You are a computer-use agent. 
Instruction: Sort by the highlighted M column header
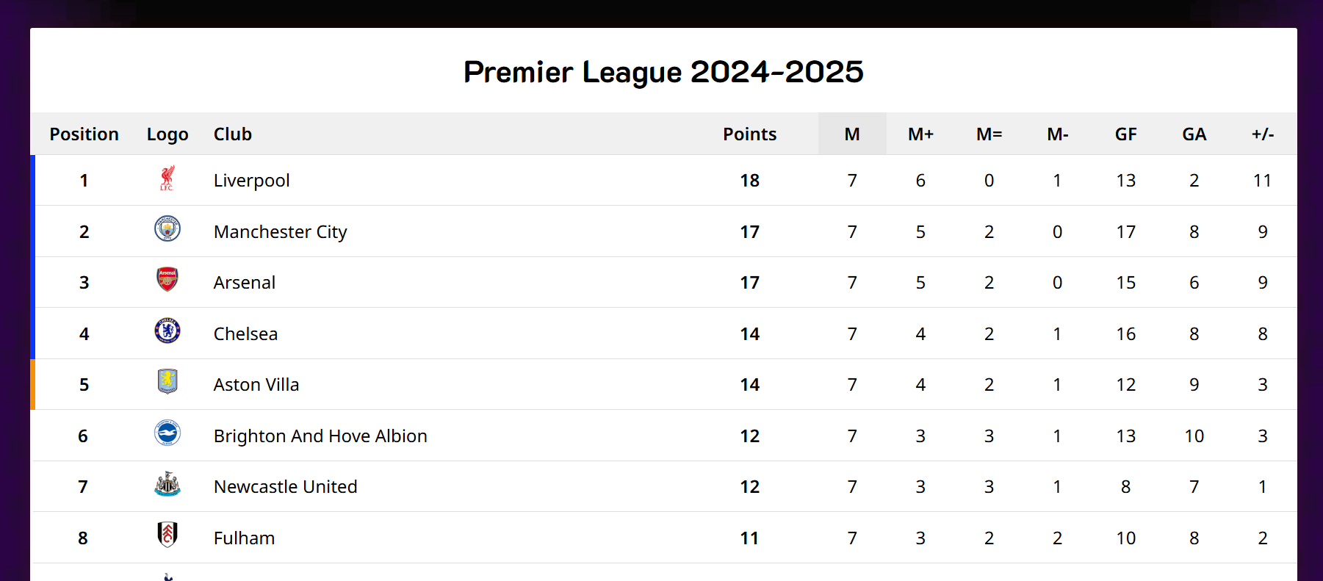coord(852,134)
